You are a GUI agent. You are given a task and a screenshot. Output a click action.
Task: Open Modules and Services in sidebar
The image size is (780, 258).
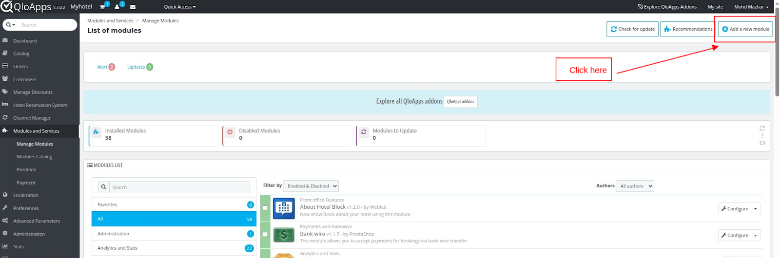point(39,131)
